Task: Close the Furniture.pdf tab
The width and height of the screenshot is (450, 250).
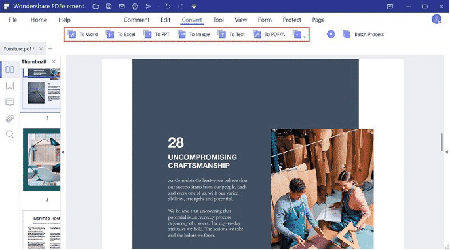Action: click(41, 49)
